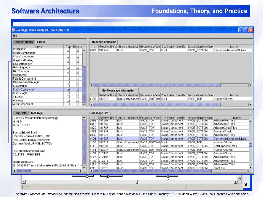Select RelativePositionLogic brick row
This screenshot has height=197, width=263.
coord(48,82)
